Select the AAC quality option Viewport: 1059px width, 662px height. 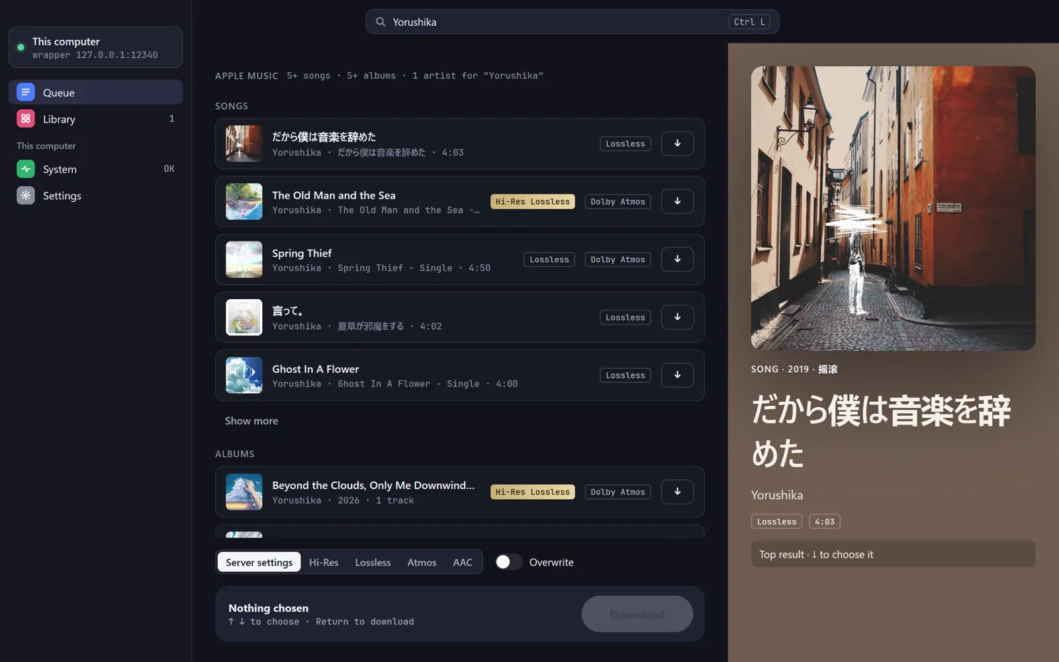pos(463,562)
